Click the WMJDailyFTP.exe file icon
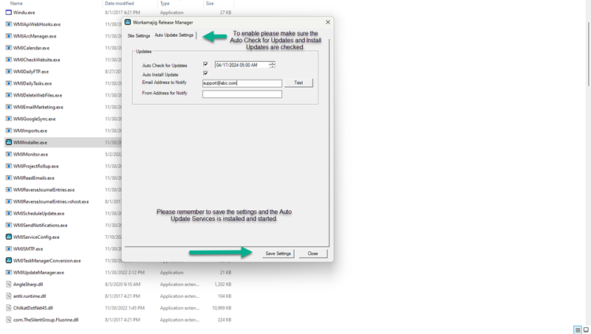Image resolution: width=591 pixels, height=334 pixels. [9, 72]
